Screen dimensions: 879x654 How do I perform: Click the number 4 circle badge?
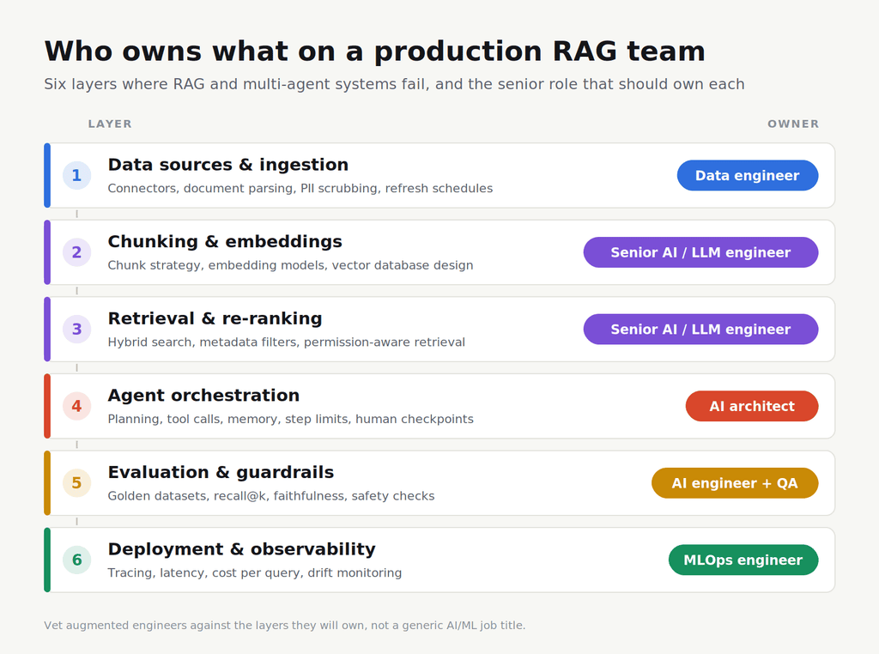(76, 406)
